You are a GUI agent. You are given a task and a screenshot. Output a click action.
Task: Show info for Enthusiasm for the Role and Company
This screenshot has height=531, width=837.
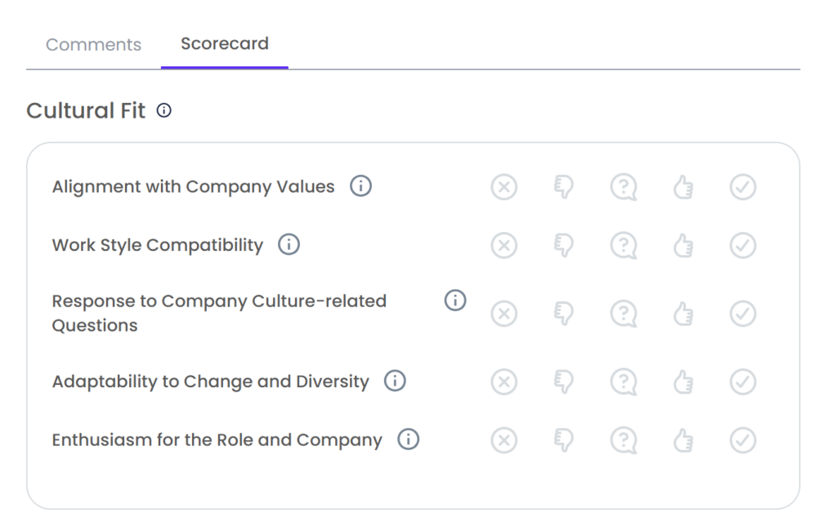click(409, 440)
